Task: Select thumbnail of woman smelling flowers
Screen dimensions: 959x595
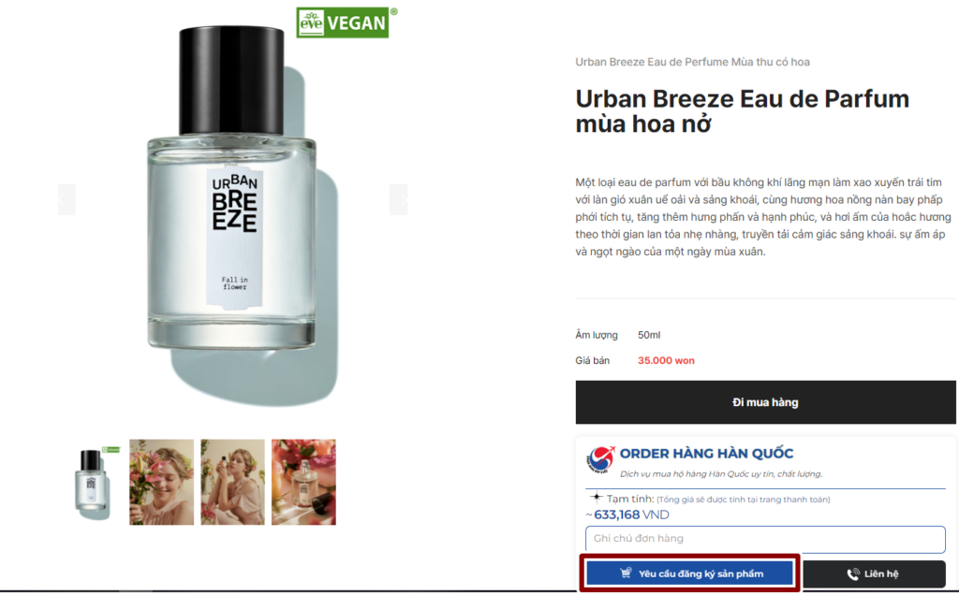Action: (161, 482)
